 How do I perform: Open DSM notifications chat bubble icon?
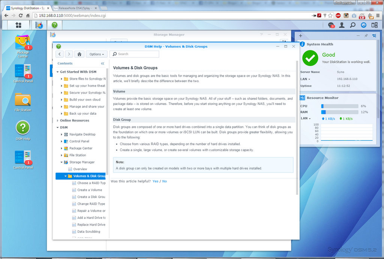click(331, 25)
